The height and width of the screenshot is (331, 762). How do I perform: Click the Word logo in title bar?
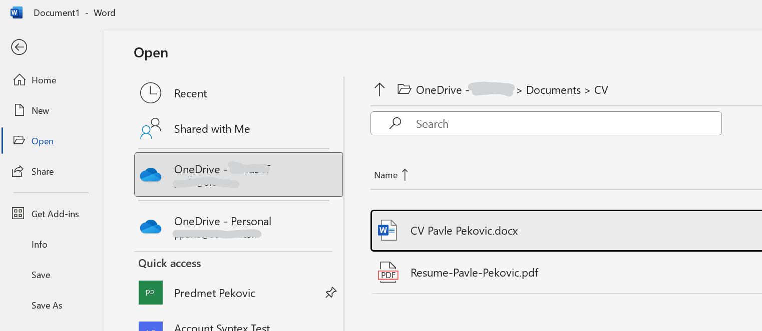[x=17, y=12]
